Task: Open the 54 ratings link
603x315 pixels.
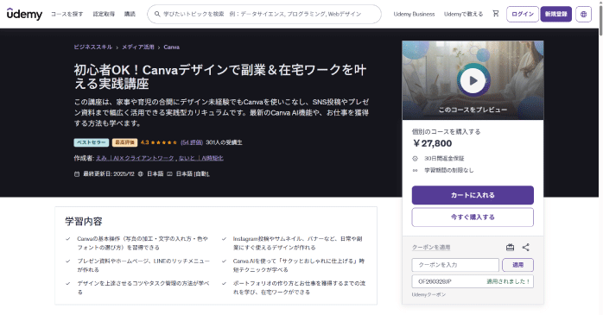Action: pyautogui.click(x=192, y=142)
